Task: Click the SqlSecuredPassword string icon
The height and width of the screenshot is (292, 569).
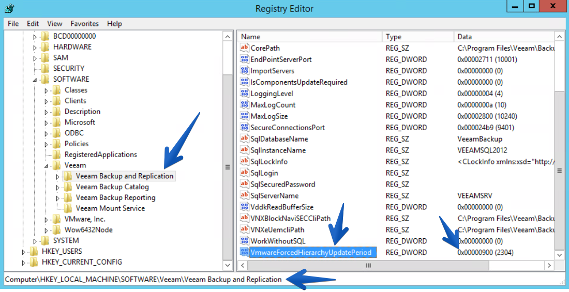Action: tap(245, 185)
